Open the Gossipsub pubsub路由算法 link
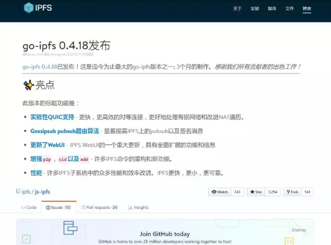Viewport: 331px width, 245px height. (65, 131)
